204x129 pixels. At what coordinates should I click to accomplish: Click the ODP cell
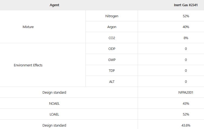[112, 49]
